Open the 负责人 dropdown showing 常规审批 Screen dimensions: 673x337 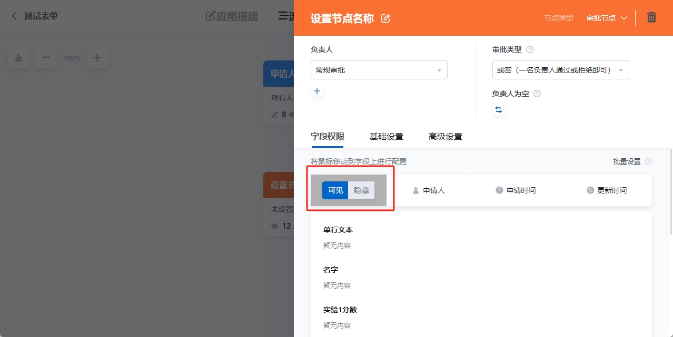tap(379, 69)
